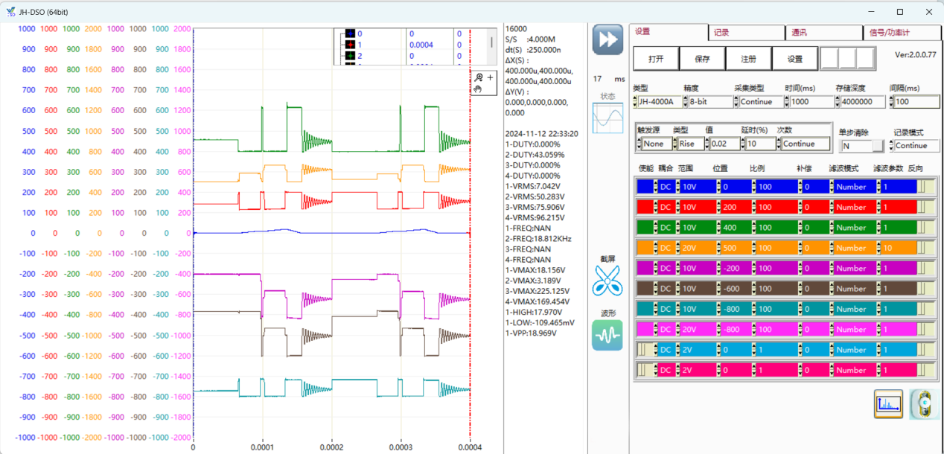Click the sine wave status (状态) icon
Viewport: 944px width, 454px height.
607,118
